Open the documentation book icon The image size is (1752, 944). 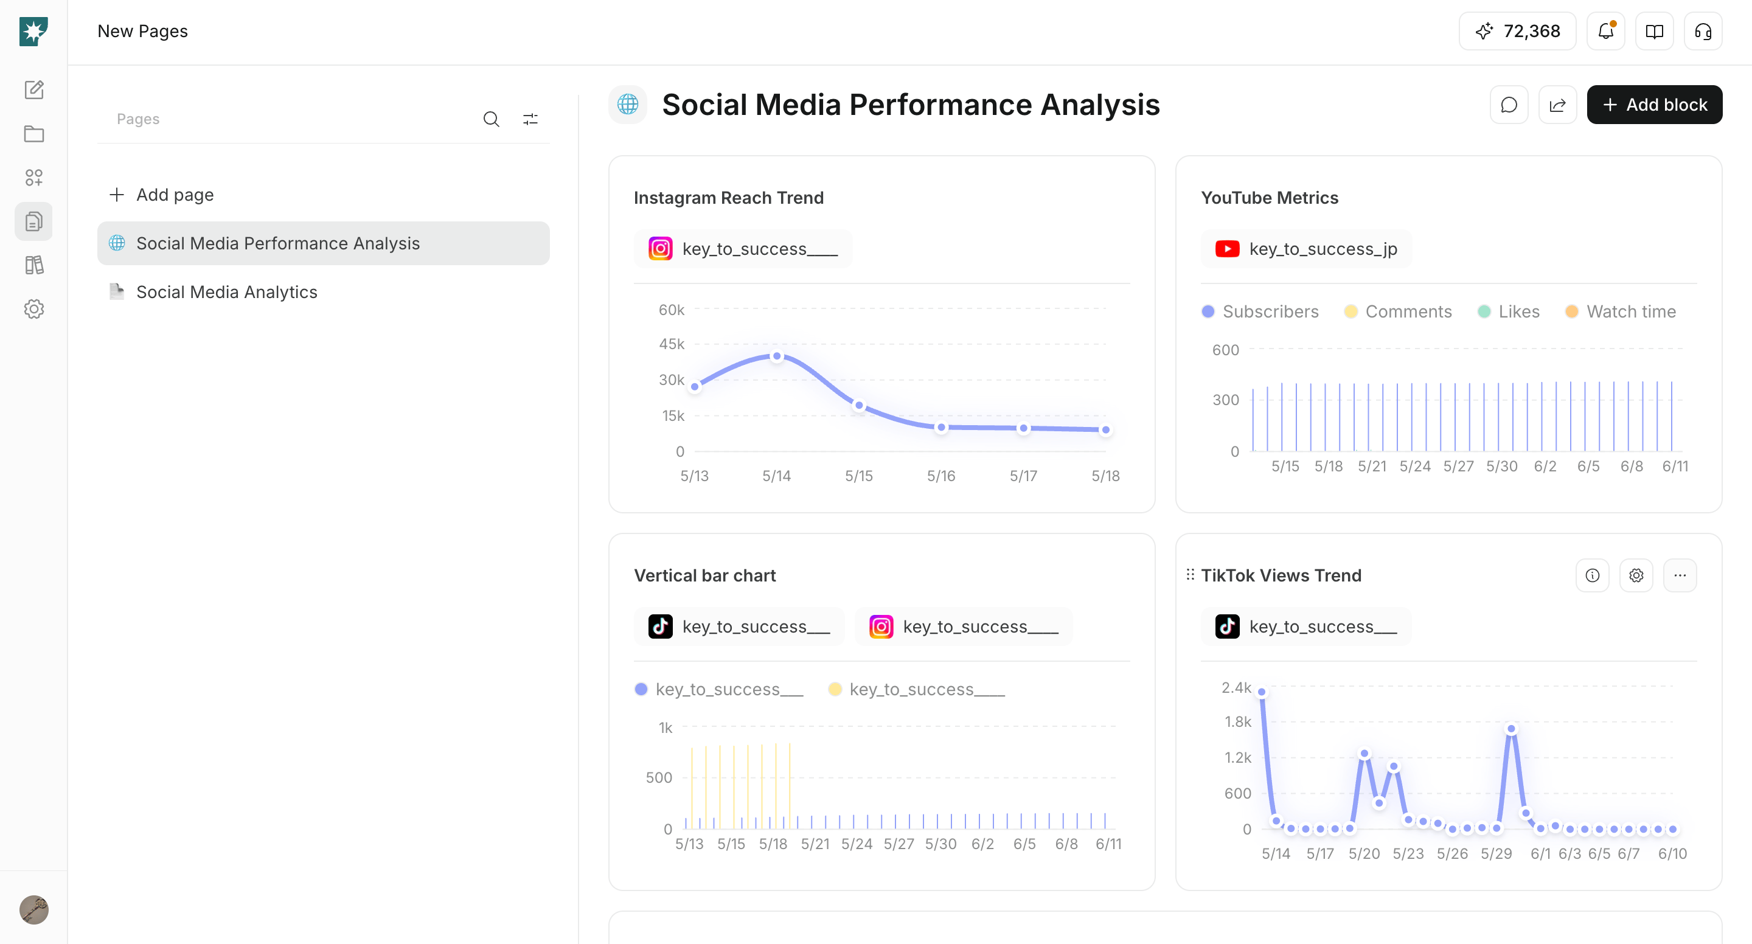coord(1654,31)
